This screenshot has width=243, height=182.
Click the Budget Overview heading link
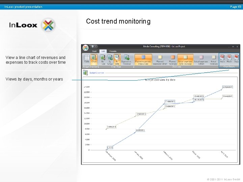pos(97,73)
